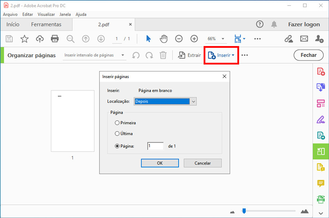Switch to the Início tab
The image size is (329, 218).
tap(13, 24)
